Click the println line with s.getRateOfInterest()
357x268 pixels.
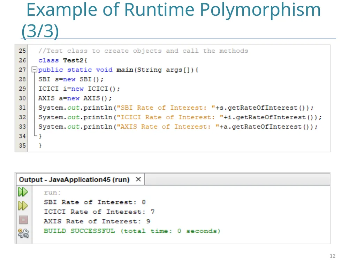coord(176,107)
